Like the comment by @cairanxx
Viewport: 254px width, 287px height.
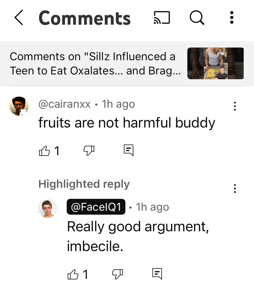tap(44, 151)
